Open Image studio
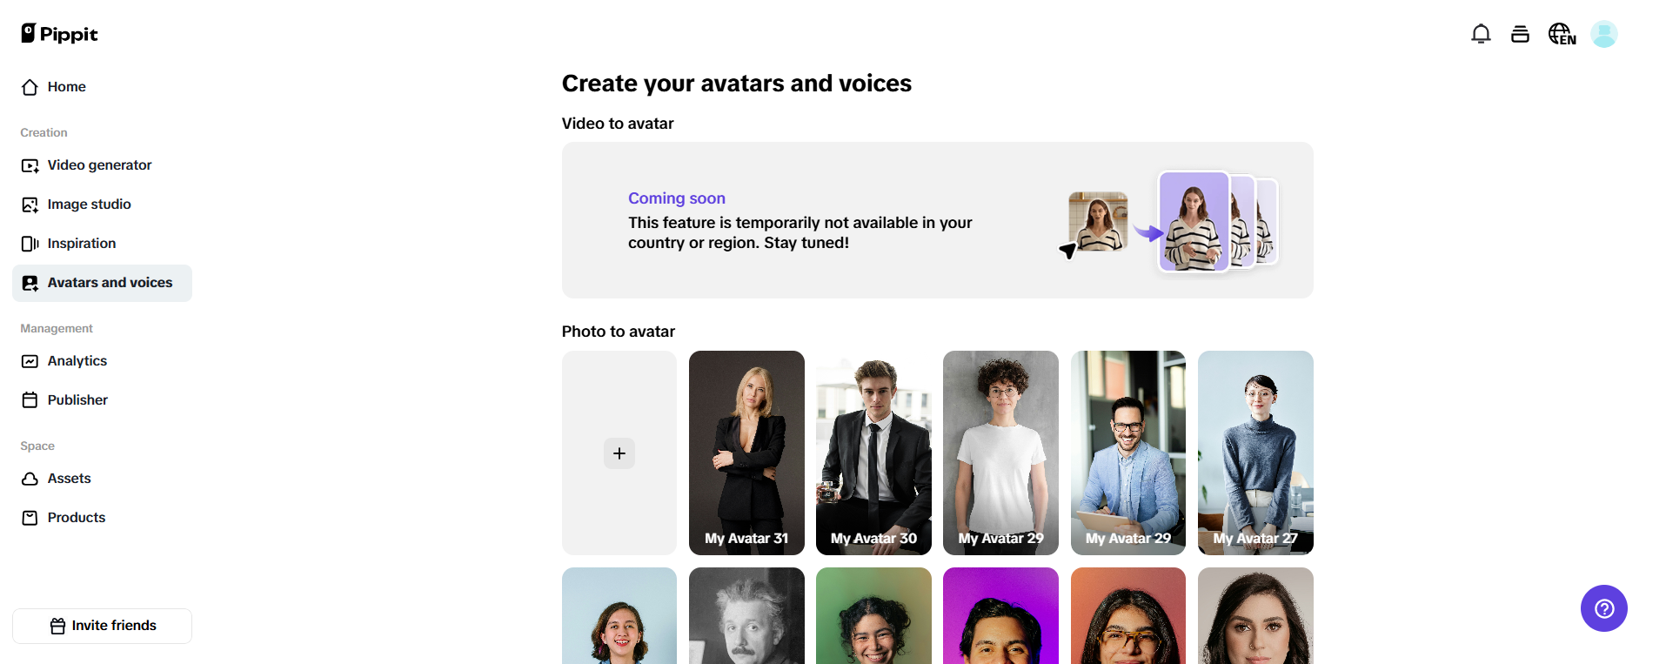Screen dimensions: 1666x664 click(x=89, y=205)
